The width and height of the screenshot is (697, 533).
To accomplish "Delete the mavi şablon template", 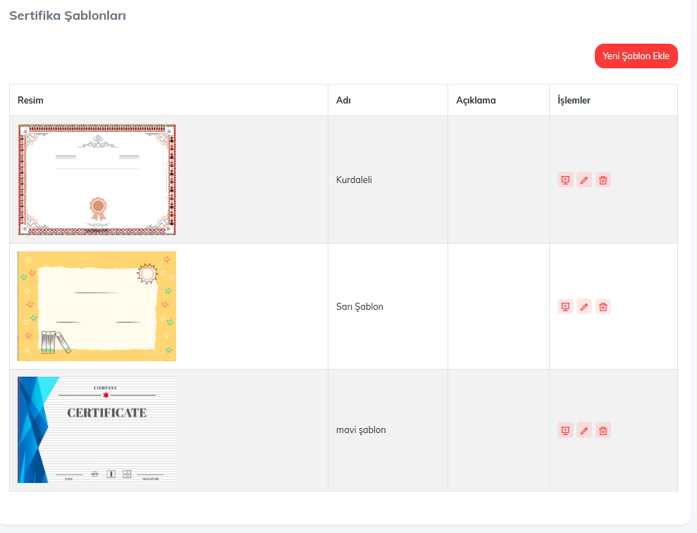I will [x=603, y=430].
